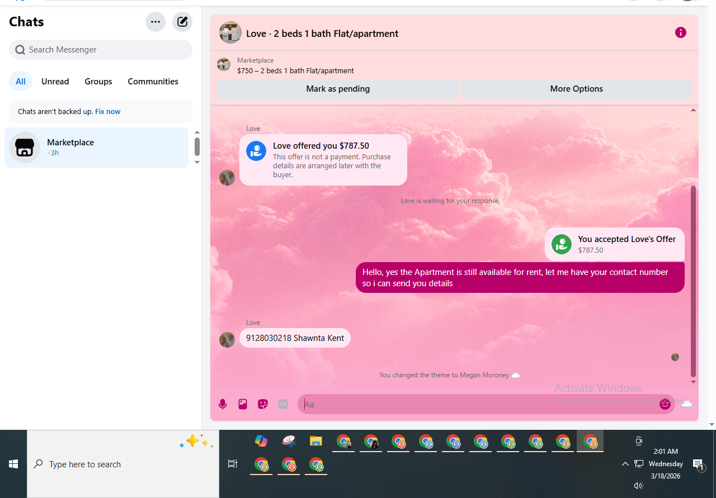The width and height of the screenshot is (716, 498).
Task: Click the "Chats aren't backed up." notice text
Action: click(55, 112)
